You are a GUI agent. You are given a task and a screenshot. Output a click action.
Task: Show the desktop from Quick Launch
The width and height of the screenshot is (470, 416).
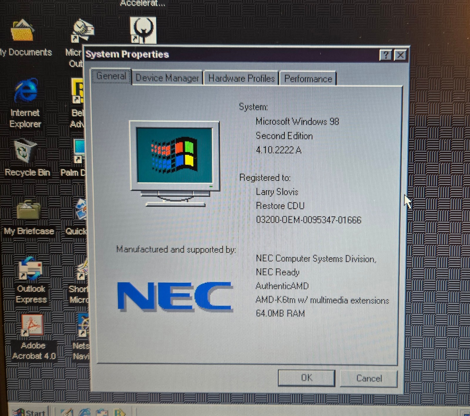pos(67,412)
